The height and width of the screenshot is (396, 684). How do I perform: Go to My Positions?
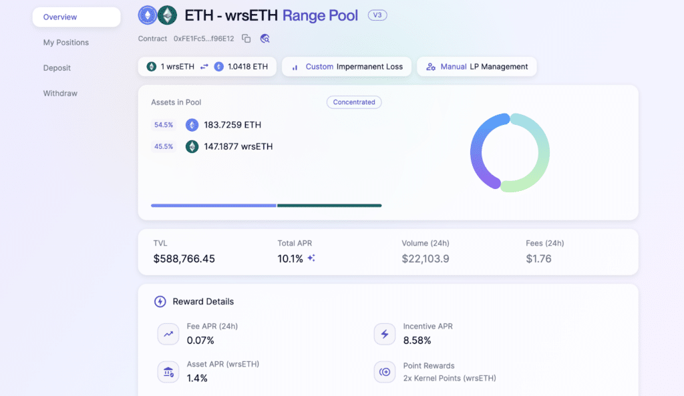[66, 42]
